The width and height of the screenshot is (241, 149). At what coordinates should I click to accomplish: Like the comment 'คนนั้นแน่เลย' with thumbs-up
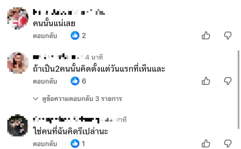(206, 36)
